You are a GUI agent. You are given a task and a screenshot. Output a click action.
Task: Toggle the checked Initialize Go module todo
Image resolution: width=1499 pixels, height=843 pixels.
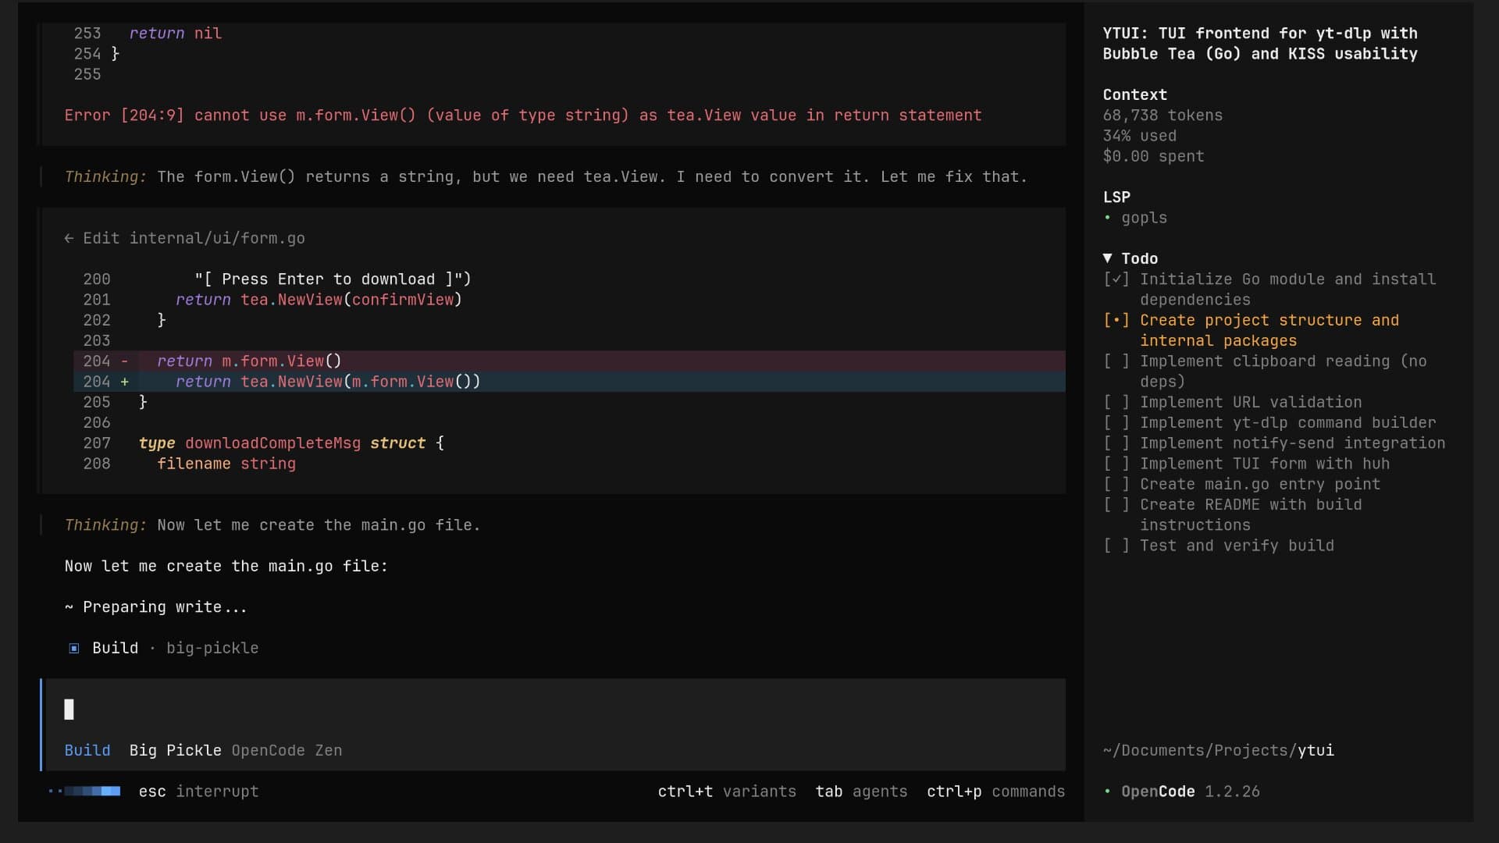(1116, 279)
